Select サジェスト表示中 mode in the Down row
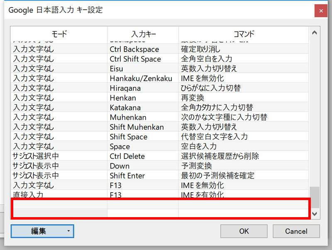The image size is (332, 250). tap(59, 166)
